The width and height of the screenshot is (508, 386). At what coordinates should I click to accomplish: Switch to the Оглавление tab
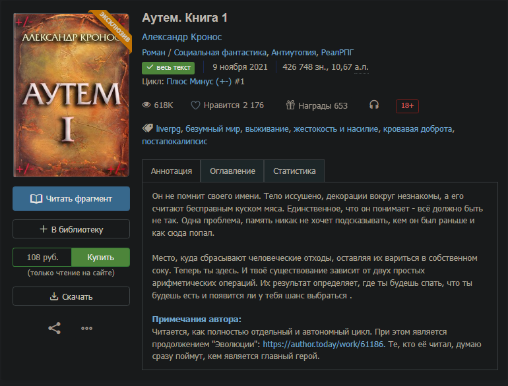point(232,171)
